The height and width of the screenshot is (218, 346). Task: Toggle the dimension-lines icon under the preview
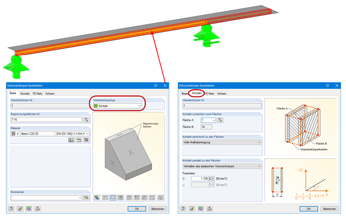pyautogui.click(x=105, y=198)
